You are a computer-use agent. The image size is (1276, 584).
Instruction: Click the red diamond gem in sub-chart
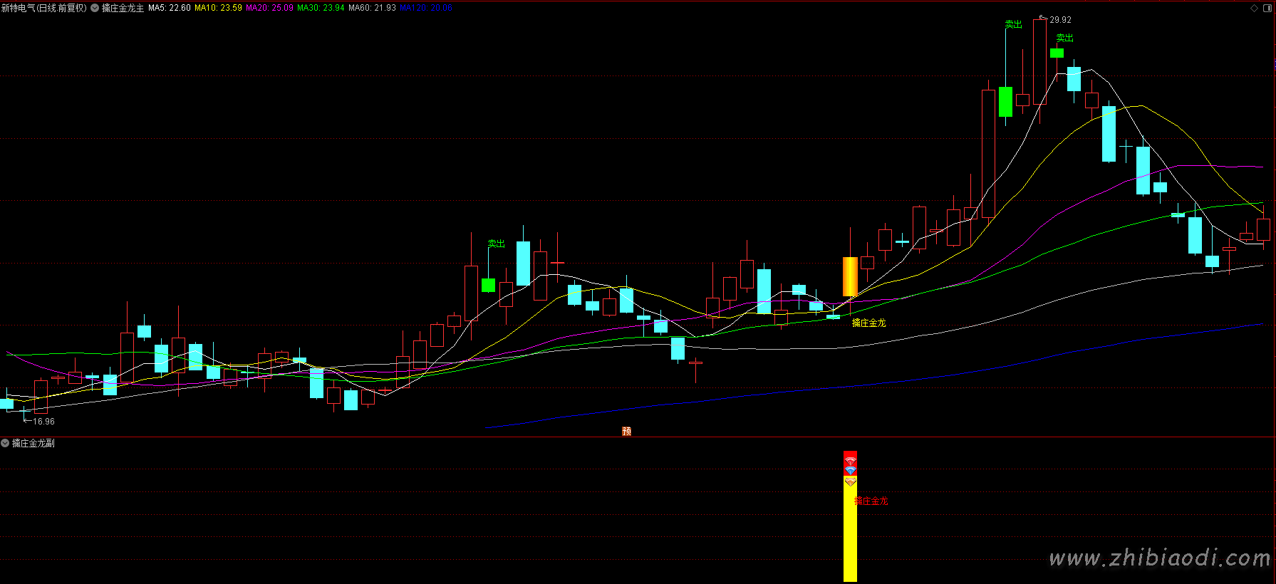[x=850, y=462]
